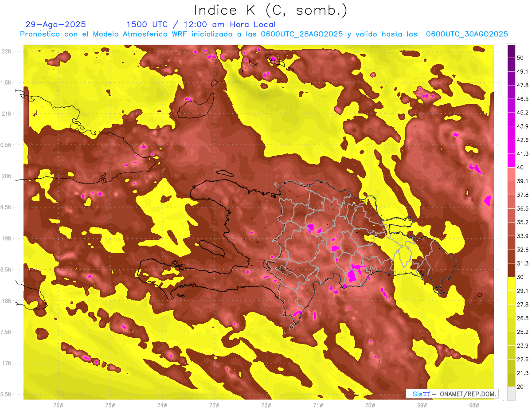
Task: Click the "22.6" color scale value
Action: (522, 359)
